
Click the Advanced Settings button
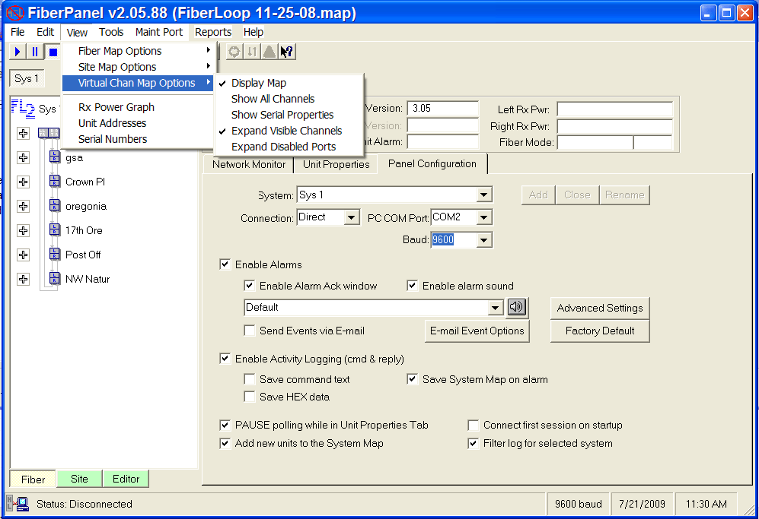click(599, 308)
